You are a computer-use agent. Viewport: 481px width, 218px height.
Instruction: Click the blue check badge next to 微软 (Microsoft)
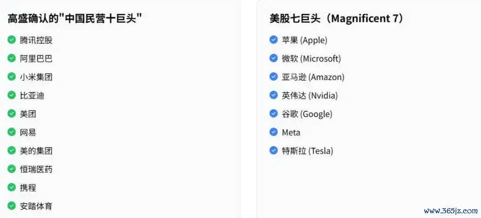(x=274, y=58)
